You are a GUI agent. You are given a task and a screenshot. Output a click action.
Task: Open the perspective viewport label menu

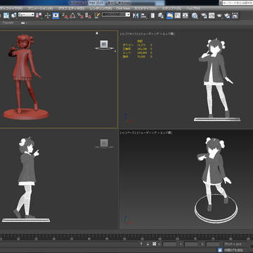pos(146,133)
